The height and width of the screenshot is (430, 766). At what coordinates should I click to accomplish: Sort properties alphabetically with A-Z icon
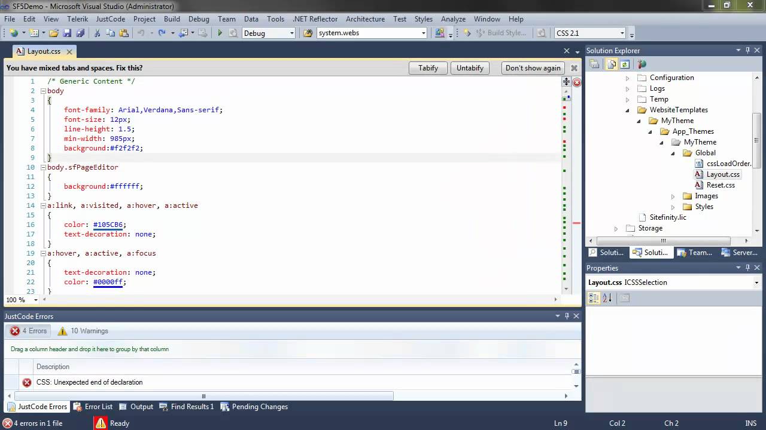click(607, 298)
